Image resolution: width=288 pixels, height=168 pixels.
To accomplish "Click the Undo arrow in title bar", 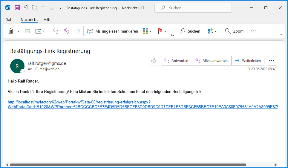I will point(26,8).
